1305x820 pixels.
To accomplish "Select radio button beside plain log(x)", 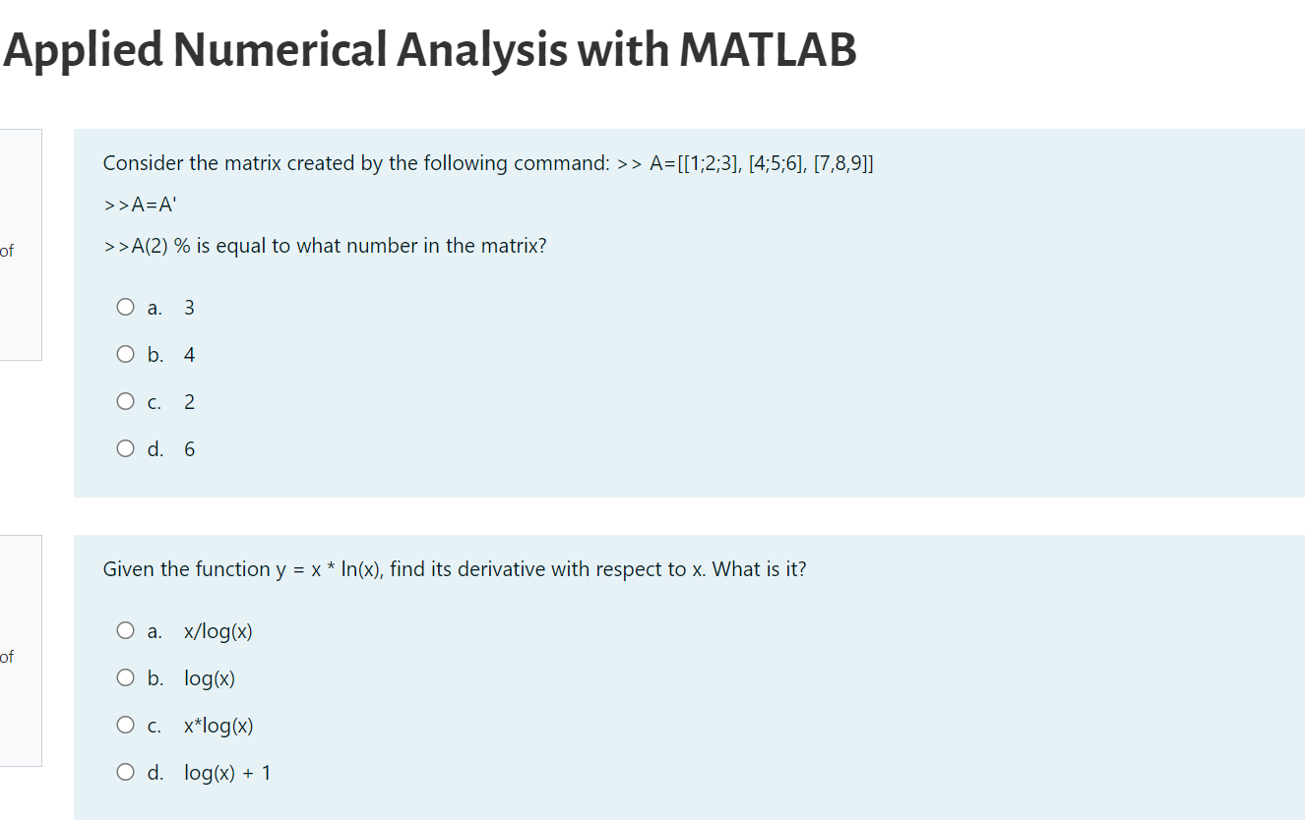I will [x=125, y=677].
